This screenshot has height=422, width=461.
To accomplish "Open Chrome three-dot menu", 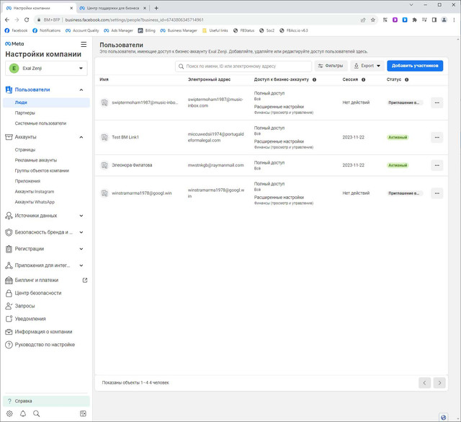I will click(x=454, y=19).
